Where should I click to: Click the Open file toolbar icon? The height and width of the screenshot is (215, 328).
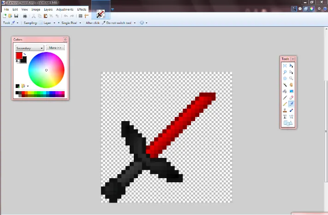coord(10,16)
